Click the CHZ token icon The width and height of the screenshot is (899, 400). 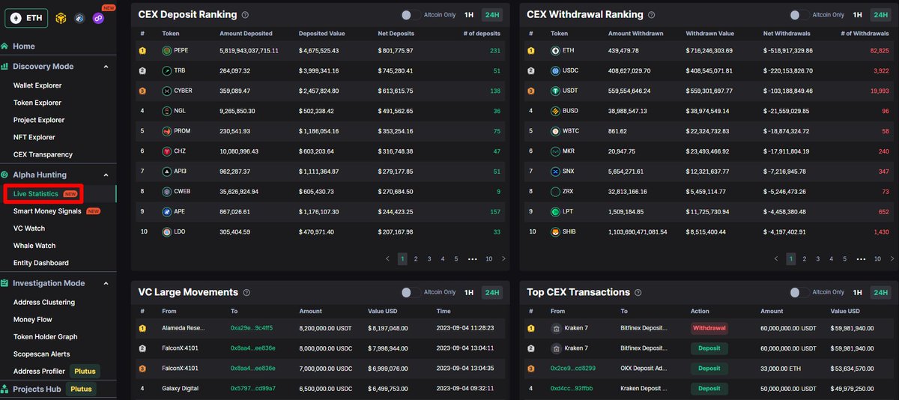(167, 151)
